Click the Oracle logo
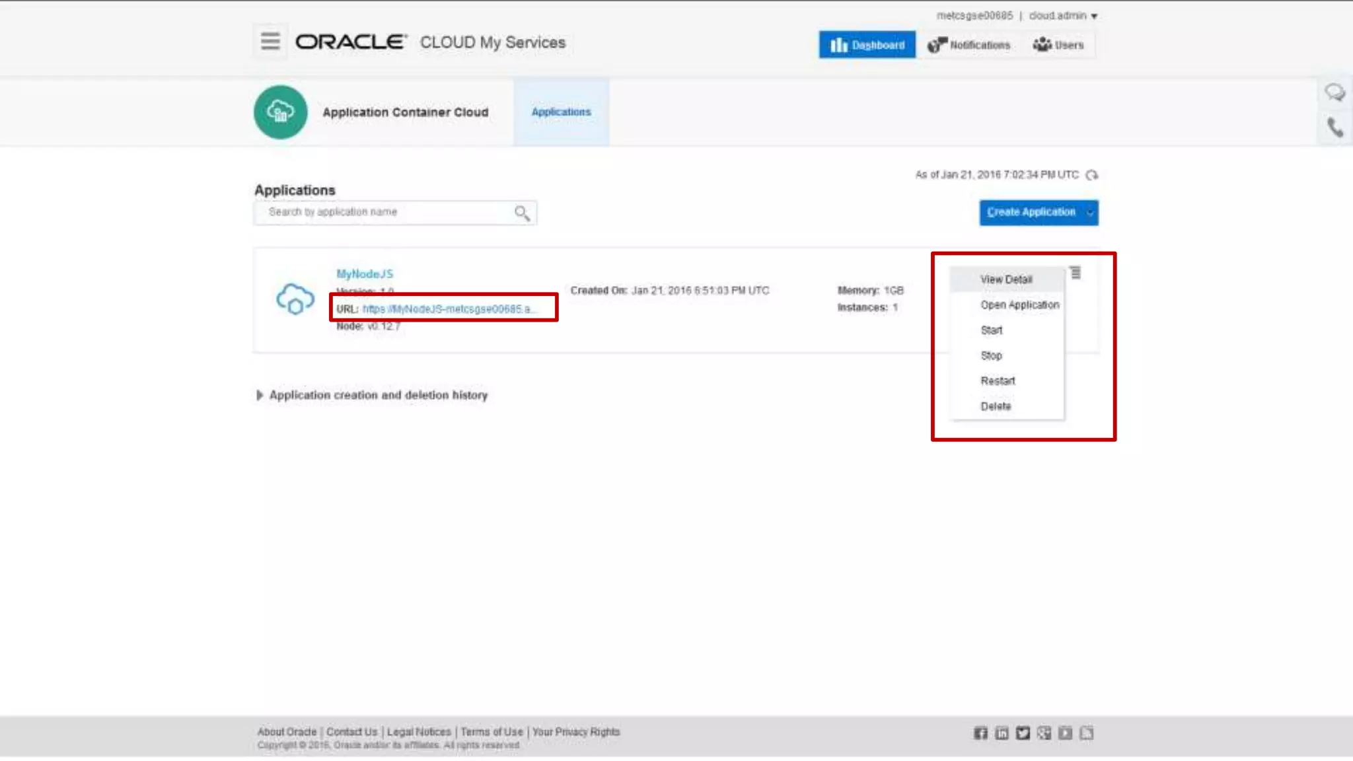Viewport: 1353px width, 761px height. (351, 42)
